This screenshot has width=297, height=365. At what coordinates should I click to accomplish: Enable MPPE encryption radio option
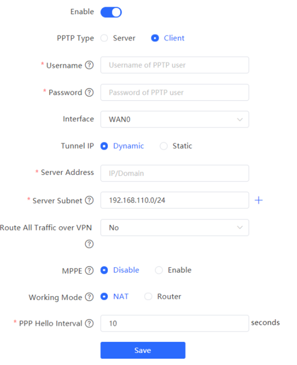[x=159, y=270]
